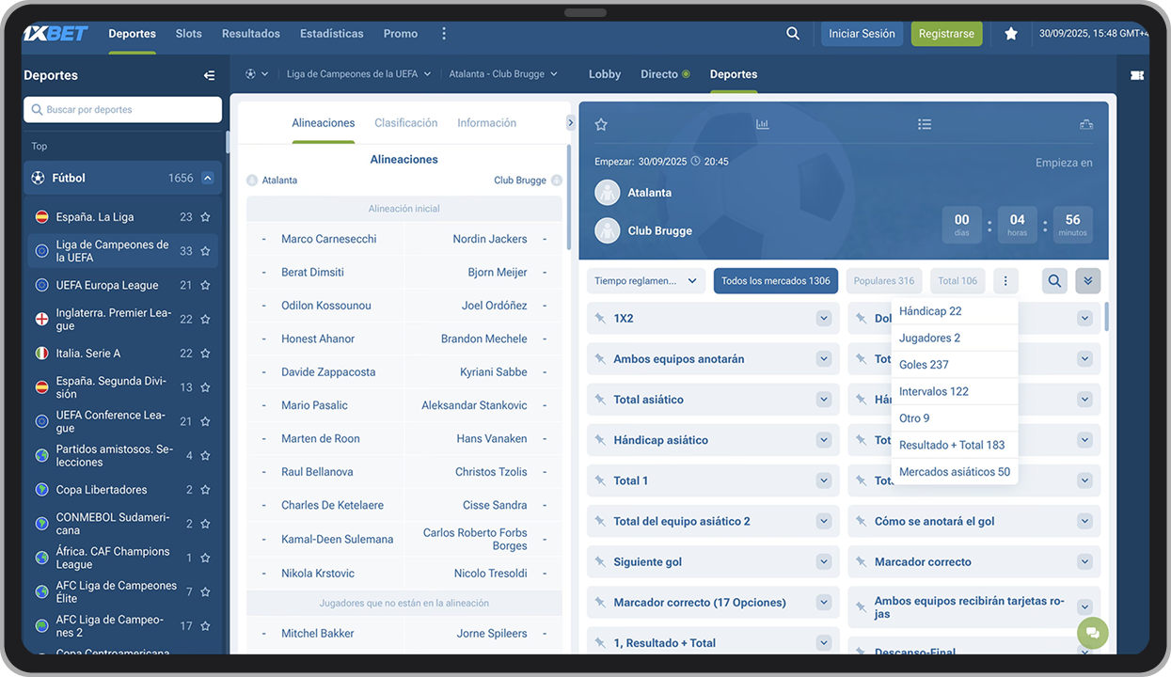Viewport: 1171px width, 677px height.
Task: Expand the 1X2 market
Action: pos(824,319)
